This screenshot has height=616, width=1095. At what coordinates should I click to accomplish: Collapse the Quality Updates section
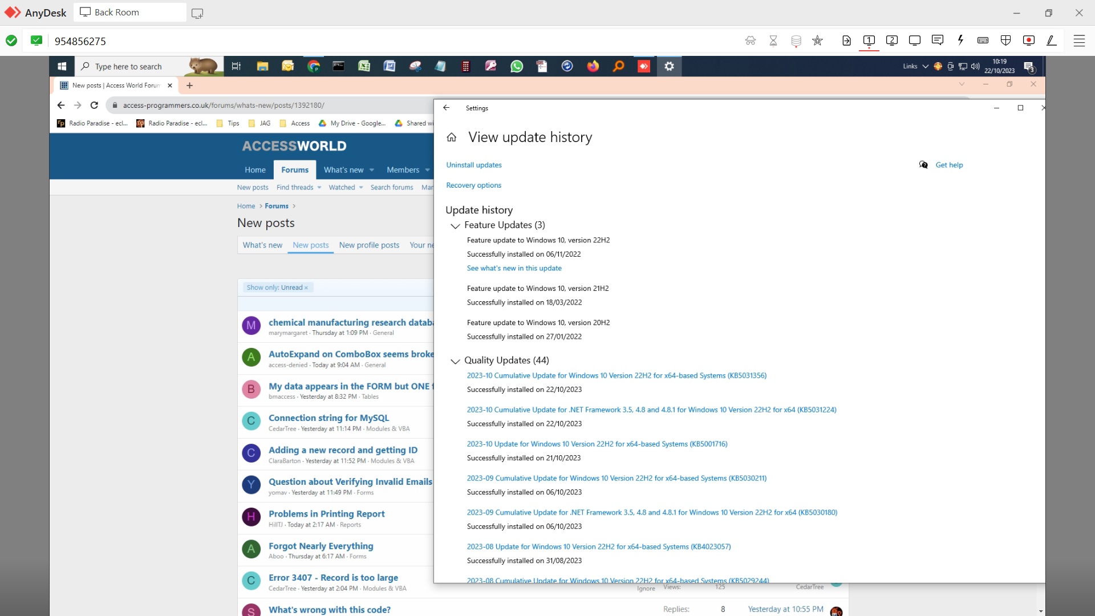(455, 361)
